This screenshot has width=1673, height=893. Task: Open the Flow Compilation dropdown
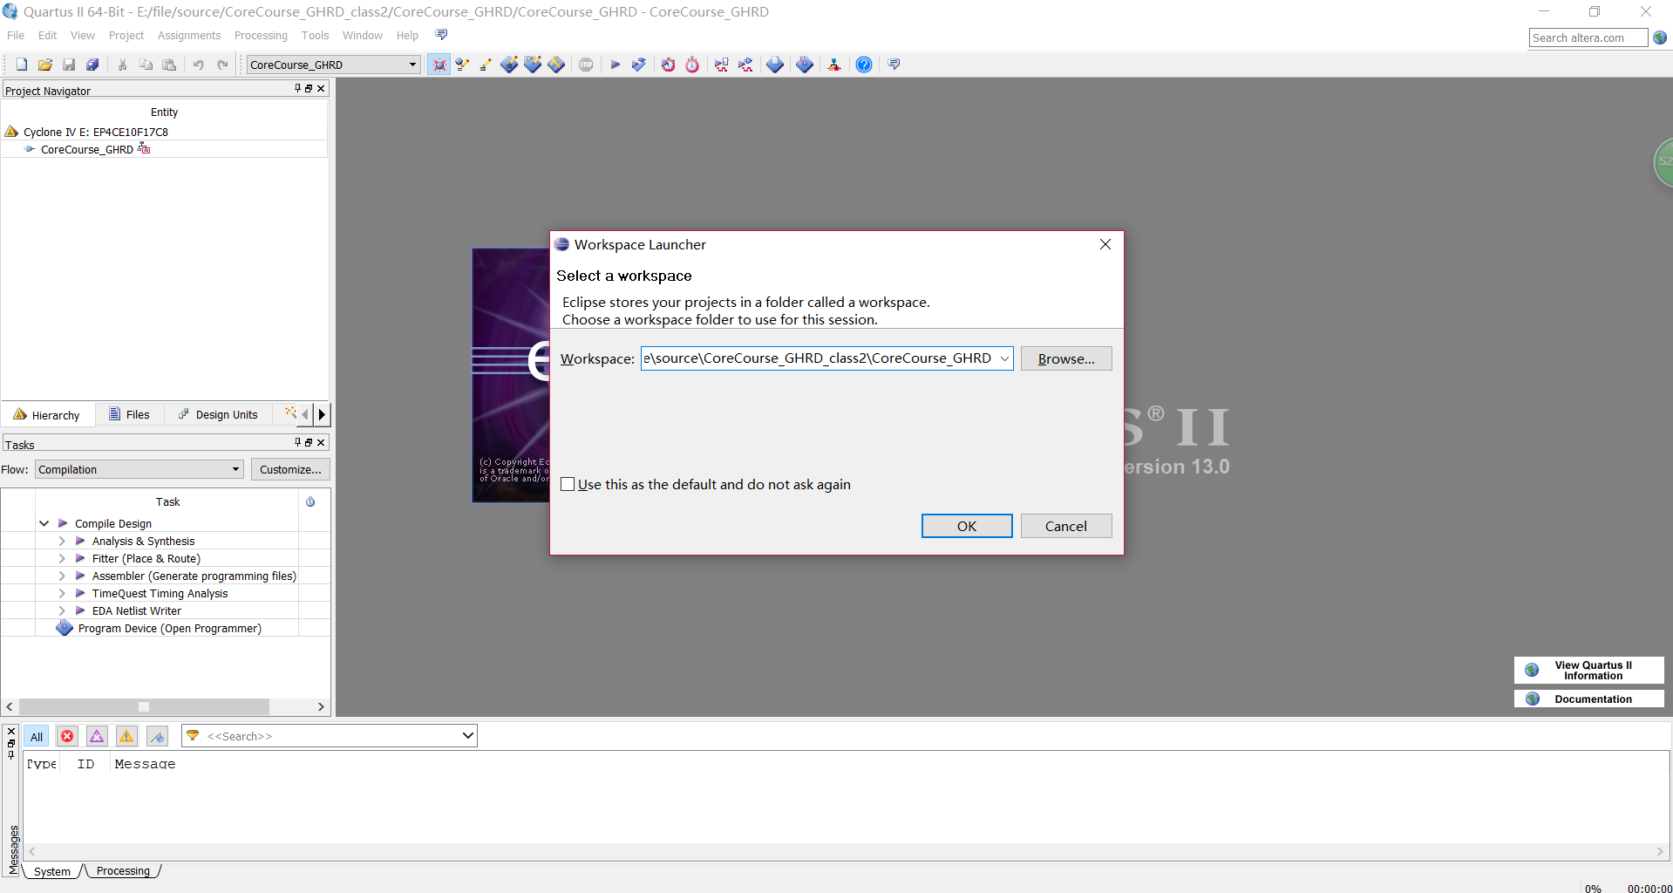click(235, 469)
